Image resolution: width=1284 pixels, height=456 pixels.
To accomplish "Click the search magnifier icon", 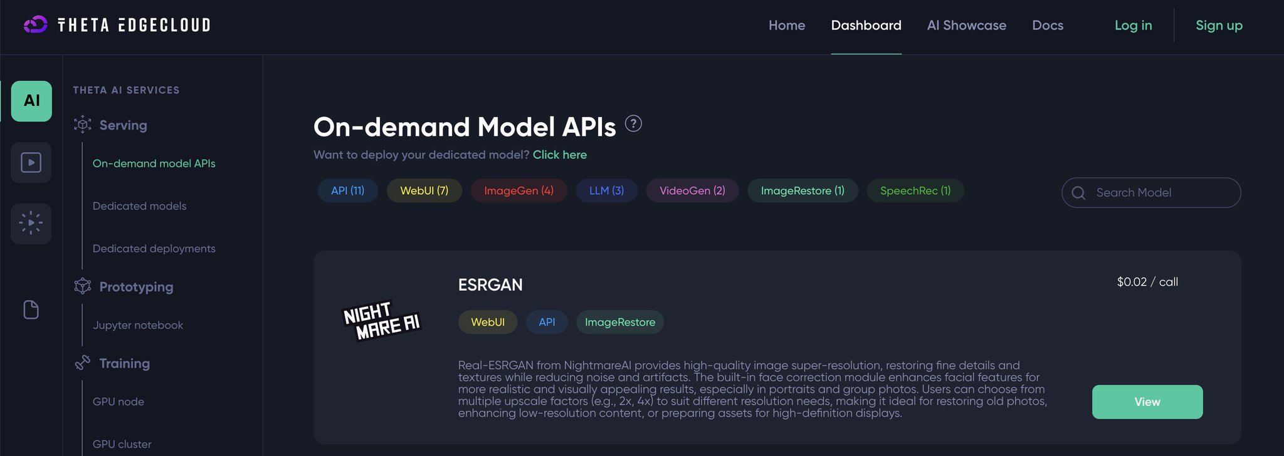I will pyautogui.click(x=1079, y=193).
